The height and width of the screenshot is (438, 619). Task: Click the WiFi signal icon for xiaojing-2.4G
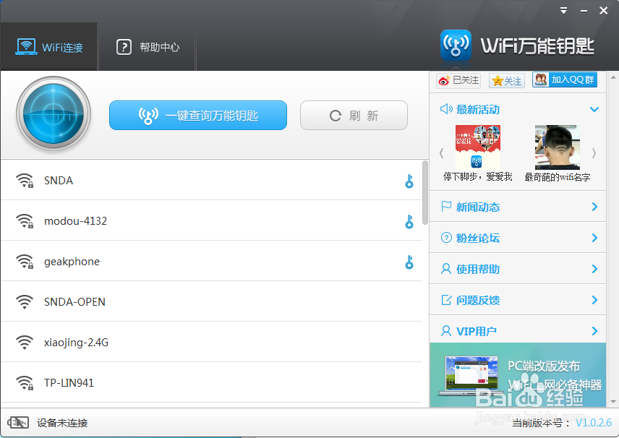[25, 343]
